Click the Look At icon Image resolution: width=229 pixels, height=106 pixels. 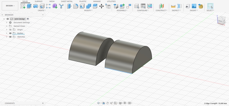104,103
